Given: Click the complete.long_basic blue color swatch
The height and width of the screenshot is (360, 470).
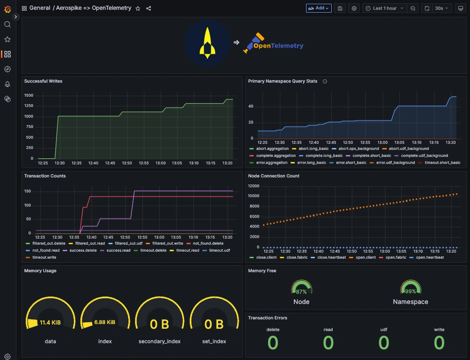Looking at the screenshot, I should (x=301, y=156).
